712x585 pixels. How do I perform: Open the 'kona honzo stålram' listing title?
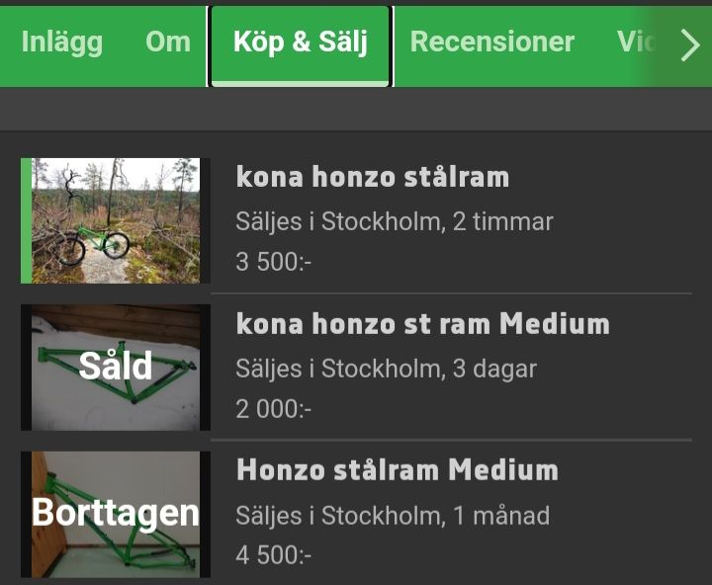(x=373, y=178)
